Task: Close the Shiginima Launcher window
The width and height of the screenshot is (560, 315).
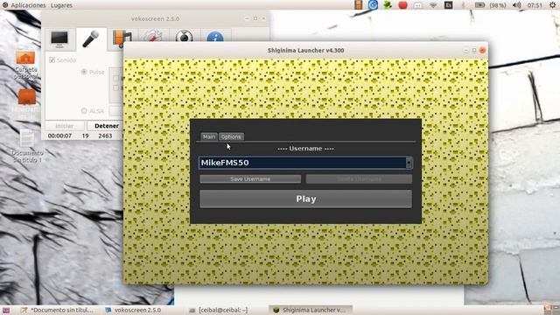Action: pyautogui.click(x=482, y=51)
